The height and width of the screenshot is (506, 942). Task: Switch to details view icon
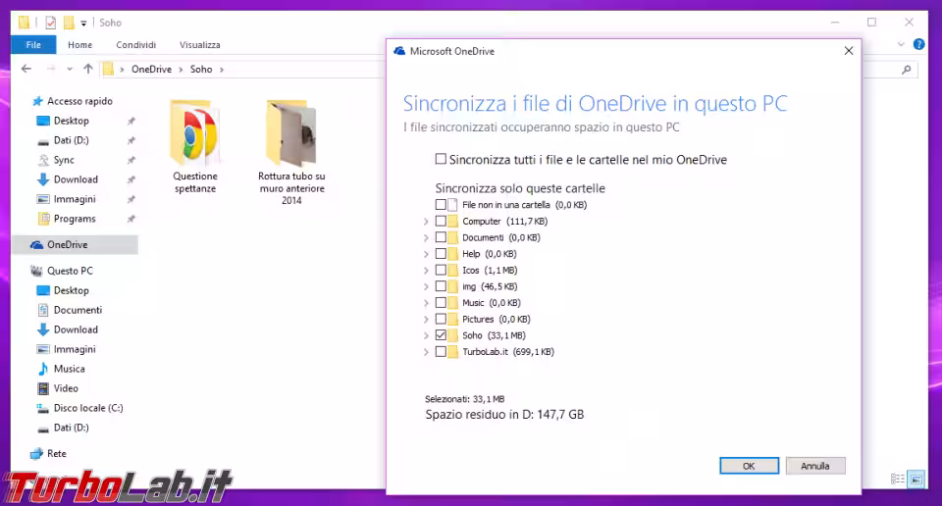coord(898,479)
